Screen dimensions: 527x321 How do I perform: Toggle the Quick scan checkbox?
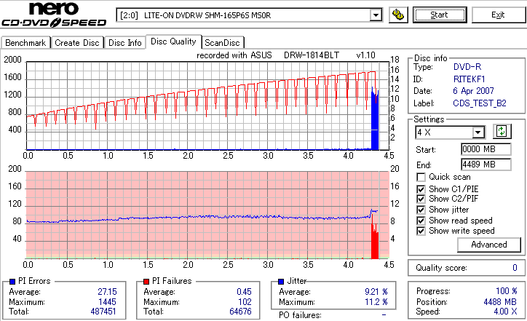click(421, 177)
